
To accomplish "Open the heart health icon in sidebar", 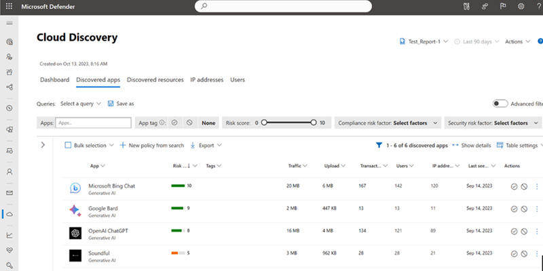I will pyautogui.click(x=10, y=250).
